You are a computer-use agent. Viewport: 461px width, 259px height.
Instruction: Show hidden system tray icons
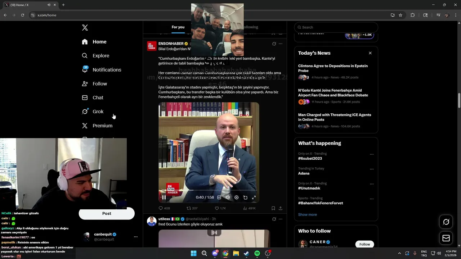click(x=399, y=253)
